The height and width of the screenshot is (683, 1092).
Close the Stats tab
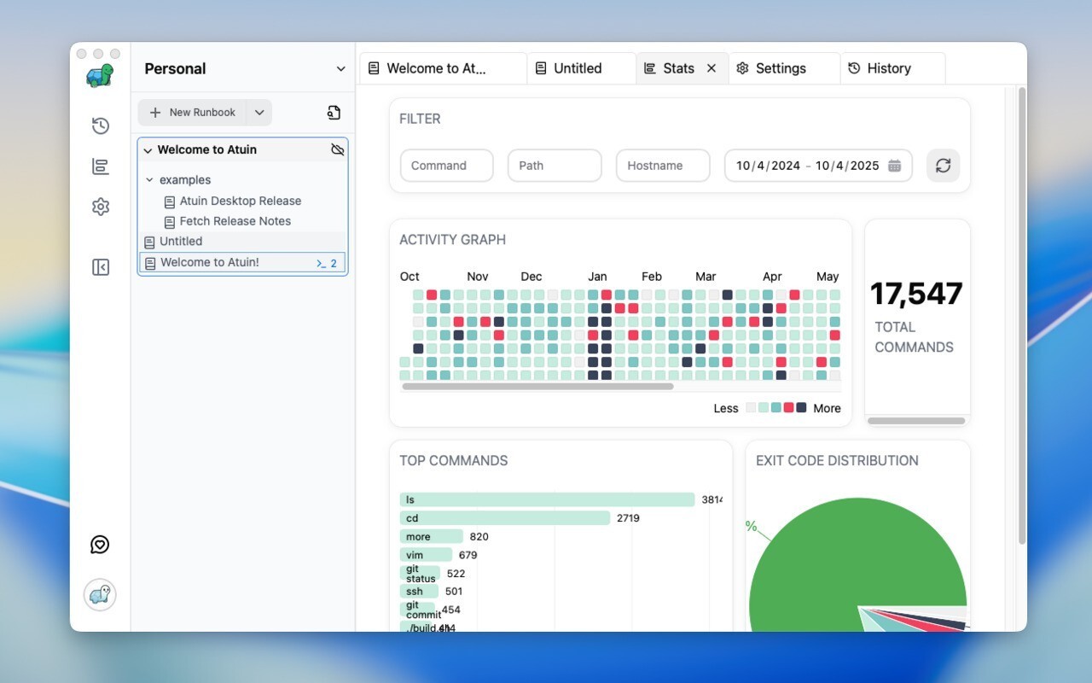(x=712, y=68)
